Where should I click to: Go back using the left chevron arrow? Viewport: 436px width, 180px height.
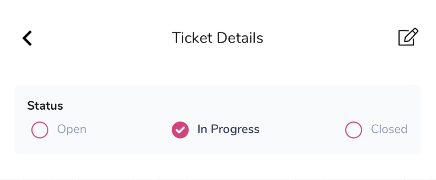point(27,38)
